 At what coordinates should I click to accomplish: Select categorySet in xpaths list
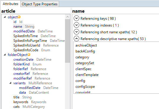pos(85,63)
